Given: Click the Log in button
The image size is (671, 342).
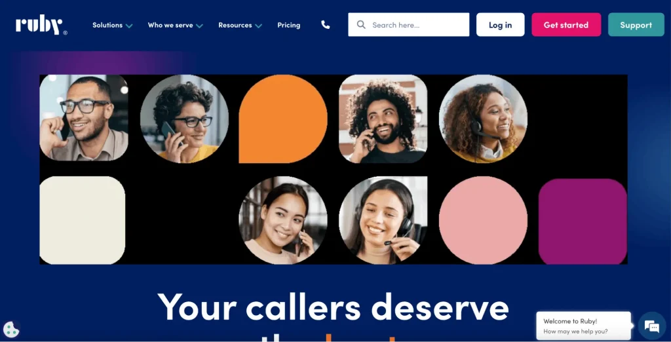Looking at the screenshot, I should pos(500,25).
